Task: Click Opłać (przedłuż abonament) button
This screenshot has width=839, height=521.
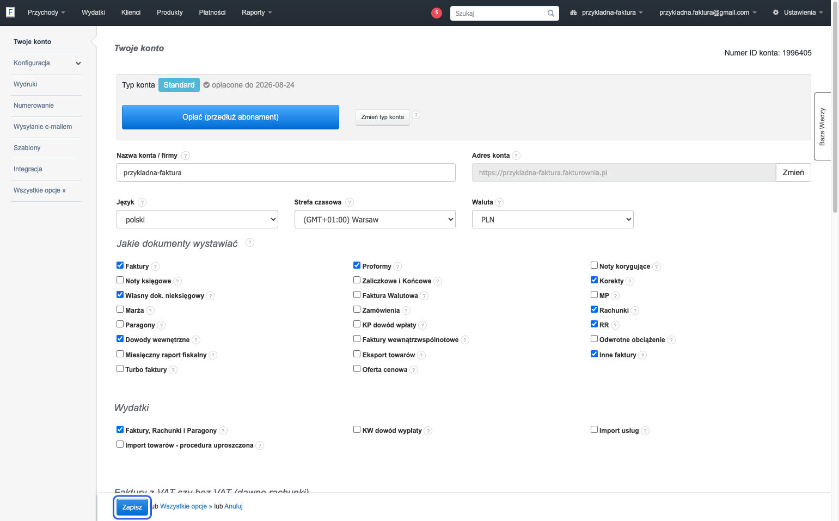Action: [230, 117]
